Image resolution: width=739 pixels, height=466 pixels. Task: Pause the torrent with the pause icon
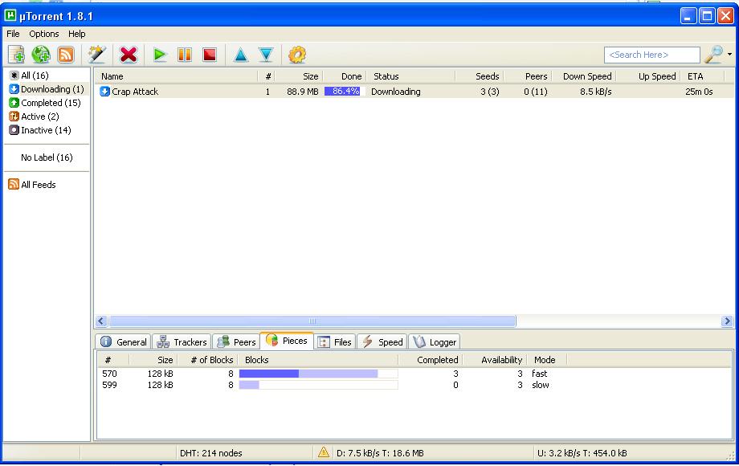pyautogui.click(x=184, y=55)
